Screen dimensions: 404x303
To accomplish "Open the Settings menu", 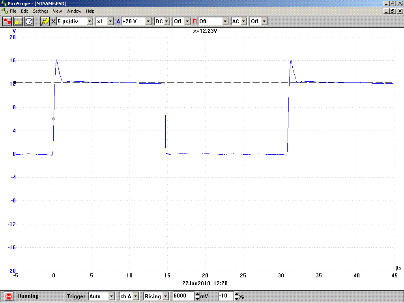I will (x=41, y=11).
